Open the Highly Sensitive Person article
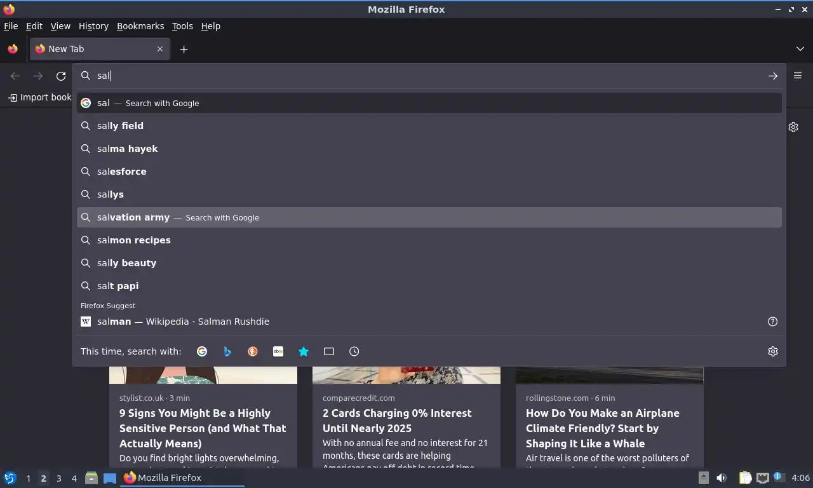The image size is (813, 488). [203, 428]
